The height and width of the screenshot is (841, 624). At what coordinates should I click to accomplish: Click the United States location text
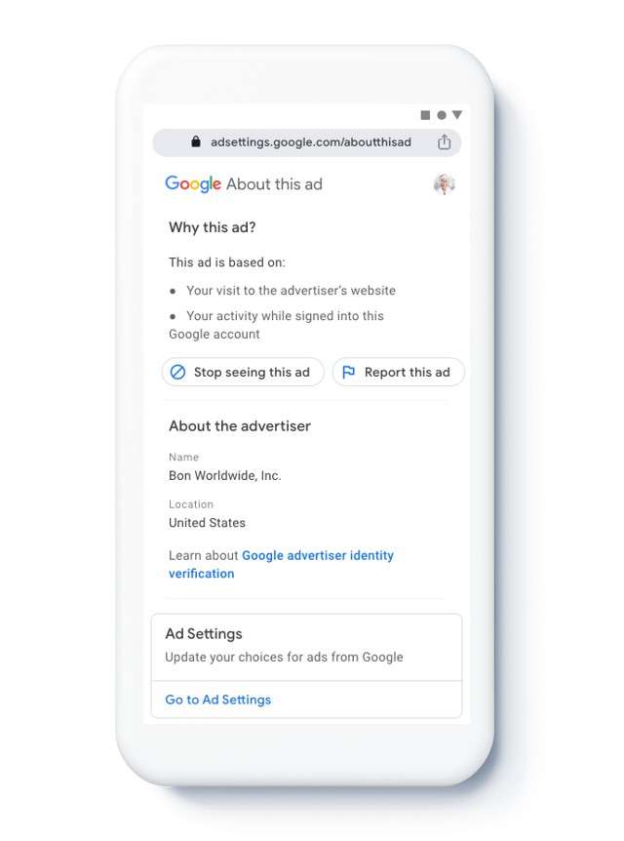pyautogui.click(x=208, y=523)
